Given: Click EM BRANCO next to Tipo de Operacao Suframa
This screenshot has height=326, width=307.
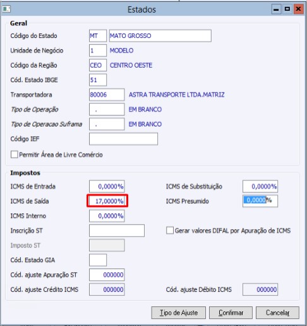Looking at the screenshot, I should click(145, 124).
